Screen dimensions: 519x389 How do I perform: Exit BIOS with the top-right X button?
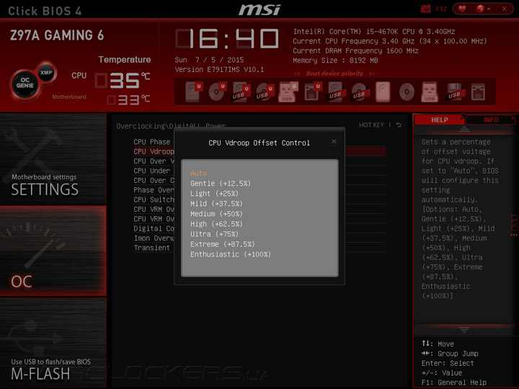[504, 9]
